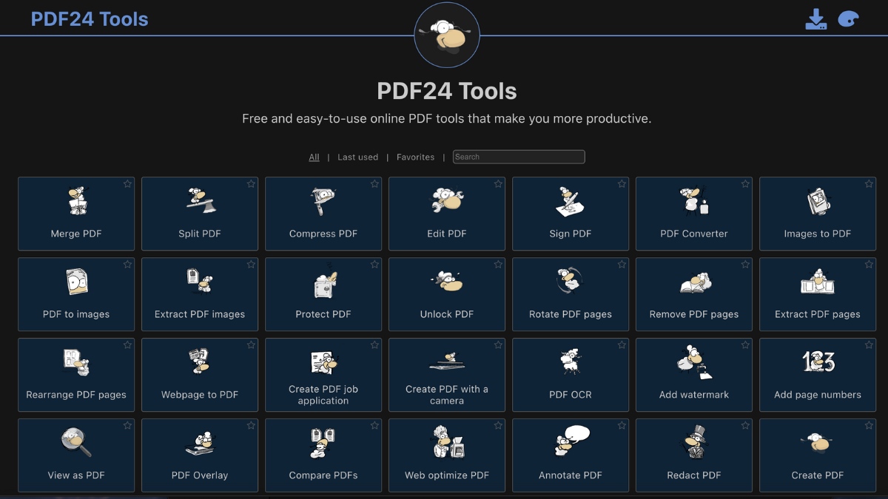
Task: Choose the Add page numbers tool
Action: (x=818, y=375)
